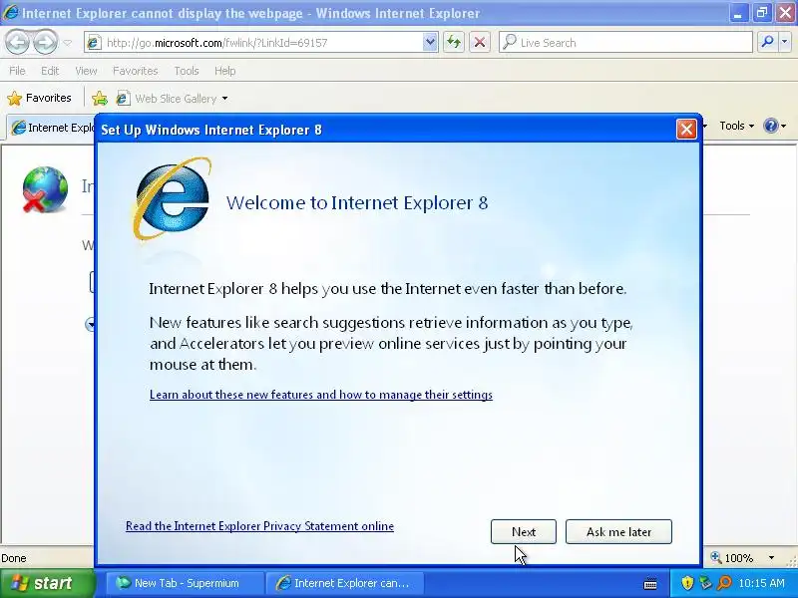Click the green arrow tray icon

[x=705, y=583]
